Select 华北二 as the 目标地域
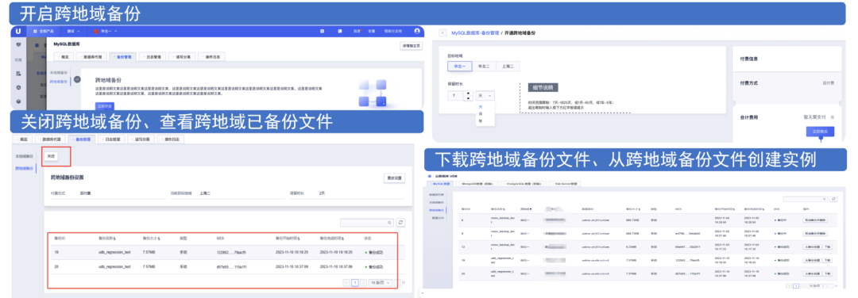The height and width of the screenshot is (298, 858). (484, 66)
